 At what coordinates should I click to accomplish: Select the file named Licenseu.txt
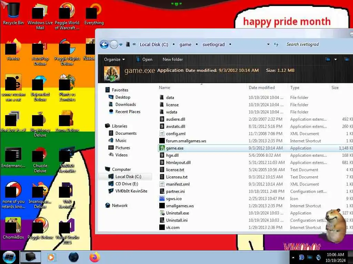[x=177, y=177]
